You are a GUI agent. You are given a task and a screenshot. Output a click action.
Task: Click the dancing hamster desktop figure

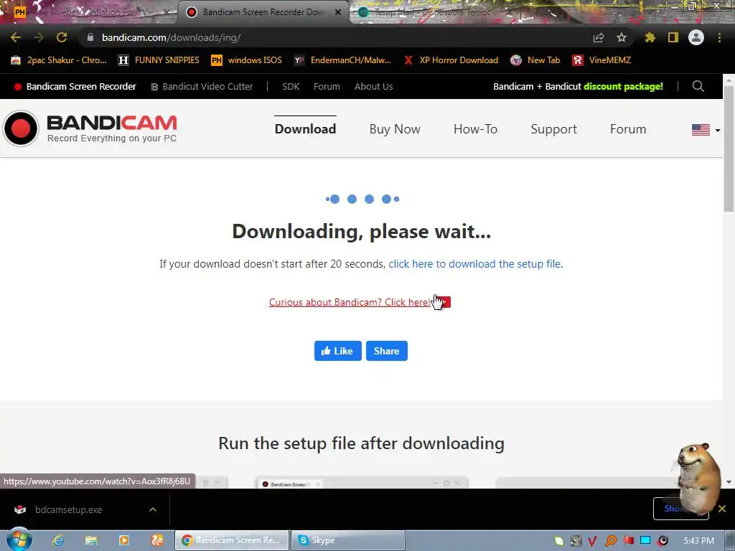698,479
